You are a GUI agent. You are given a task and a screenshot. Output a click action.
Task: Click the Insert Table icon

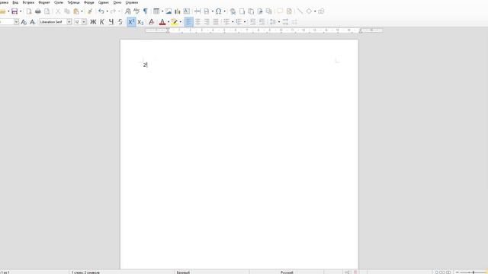coord(156,11)
